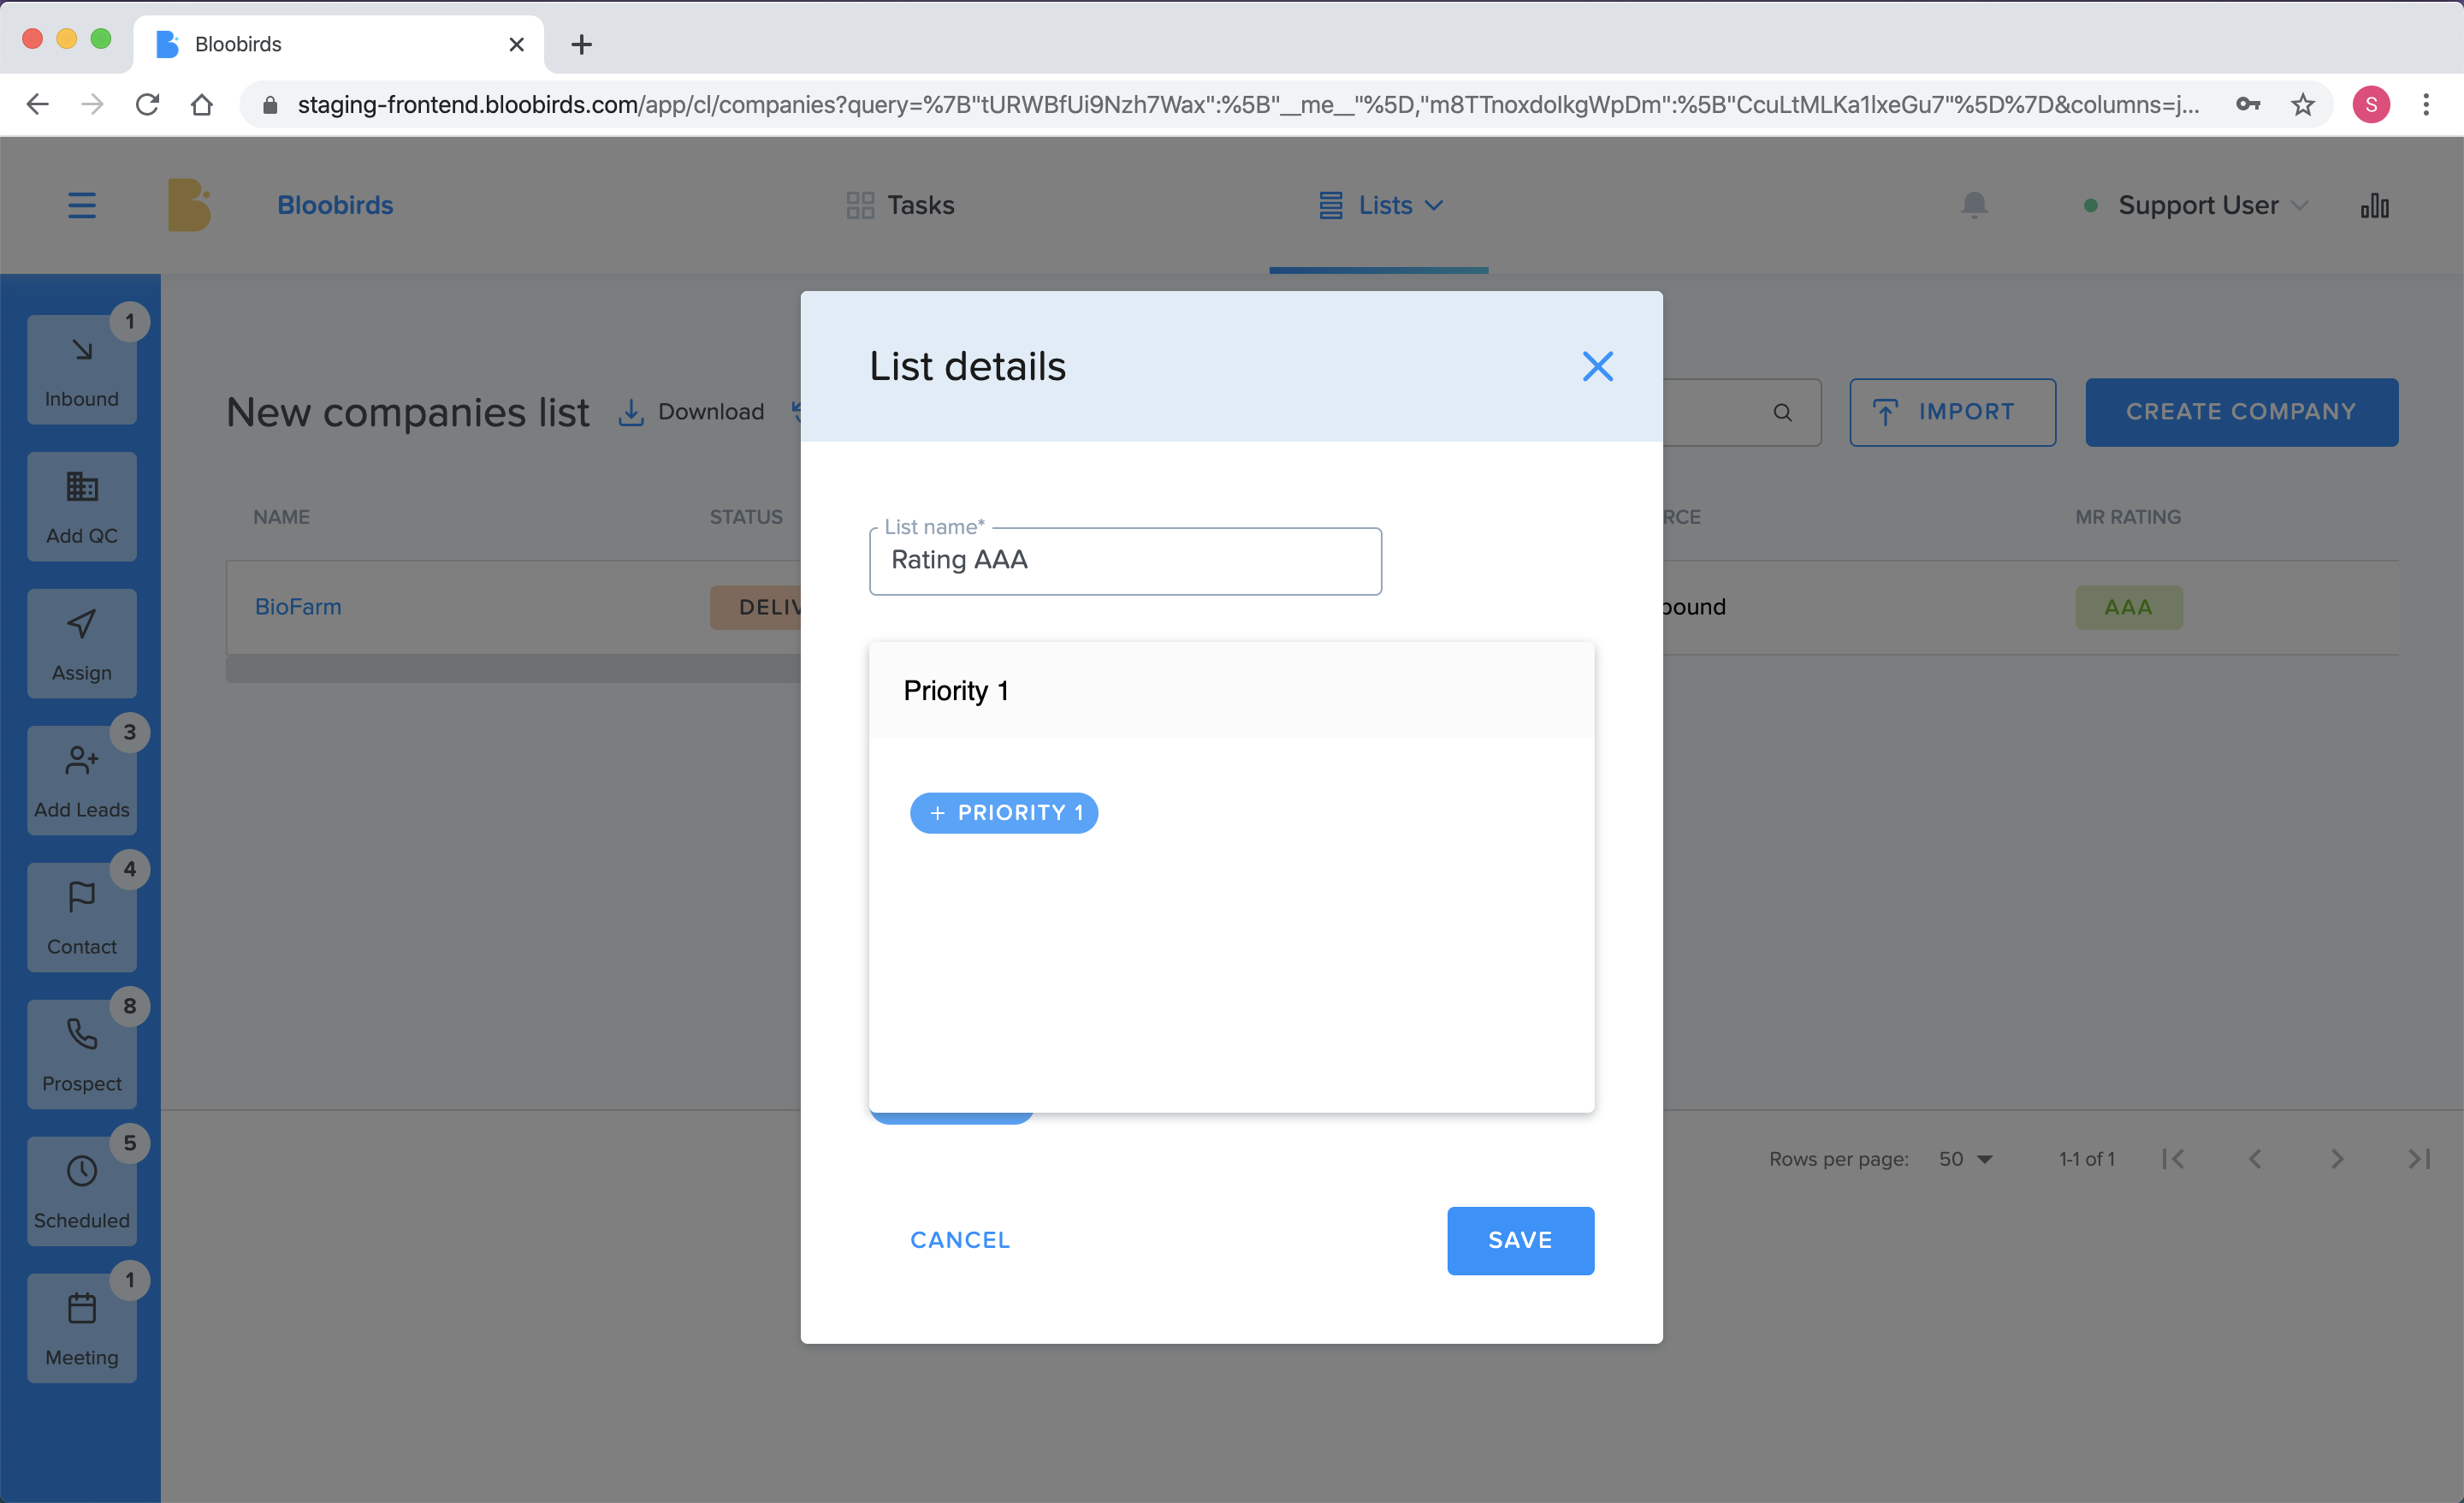This screenshot has height=1503, width=2464.
Task: Open the Inbound sidebar item
Action: coord(82,369)
